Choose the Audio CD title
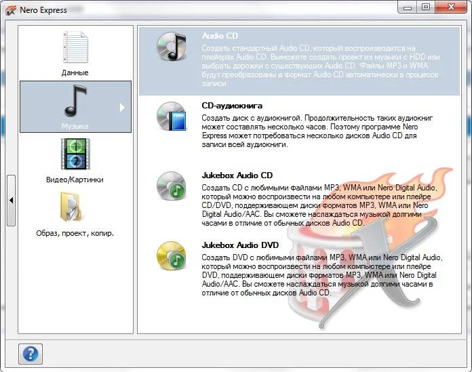The width and height of the screenshot is (472, 372). pyautogui.click(x=220, y=36)
